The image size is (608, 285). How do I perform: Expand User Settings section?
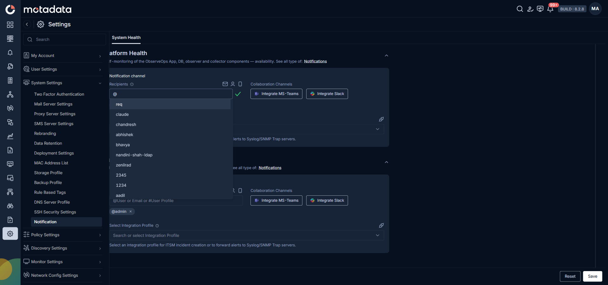point(63,69)
